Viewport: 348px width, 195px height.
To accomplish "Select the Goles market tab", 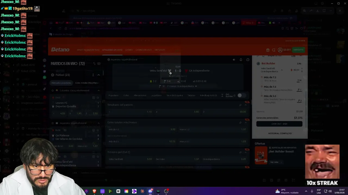I will [126, 95].
